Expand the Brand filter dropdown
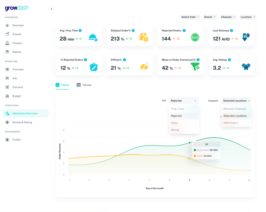 pos(210,17)
